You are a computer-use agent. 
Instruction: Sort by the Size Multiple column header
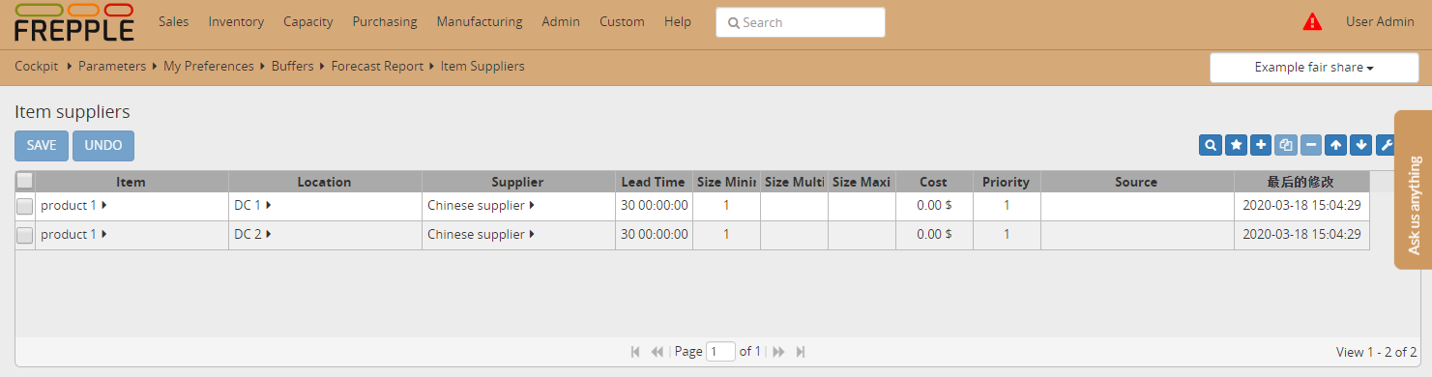click(x=794, y=182)
